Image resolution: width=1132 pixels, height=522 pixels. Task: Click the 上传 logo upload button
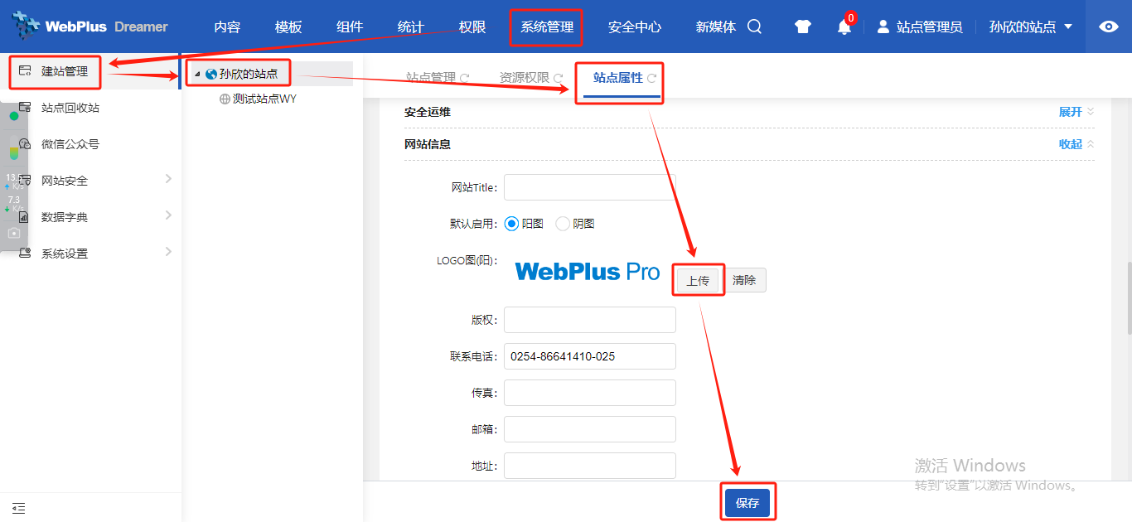[699, 280]
